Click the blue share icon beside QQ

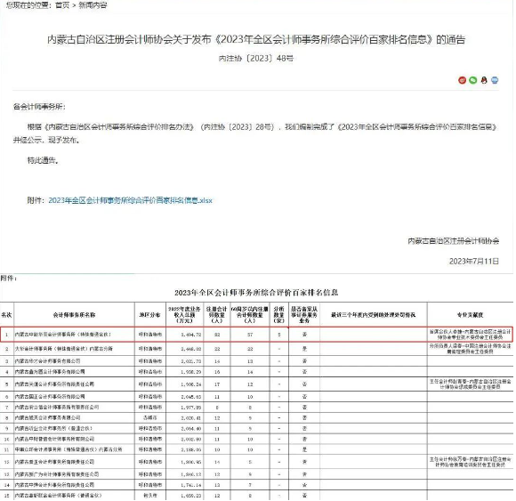[x=495, y=80]
